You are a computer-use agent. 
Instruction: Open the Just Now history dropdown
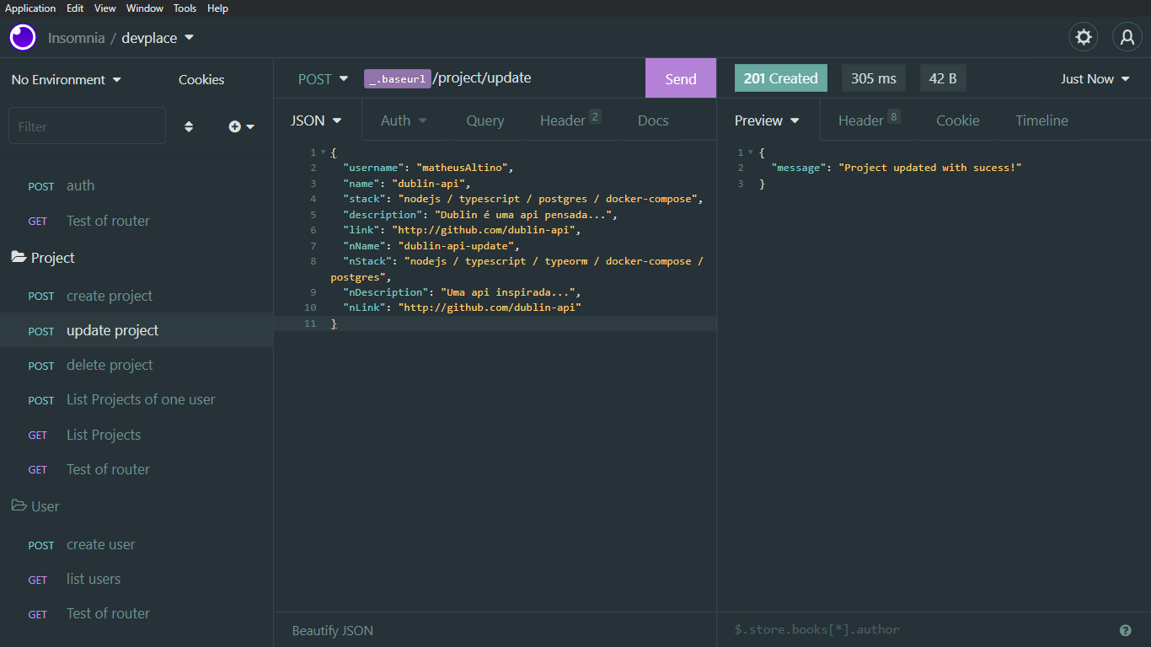pos(1095,79)
